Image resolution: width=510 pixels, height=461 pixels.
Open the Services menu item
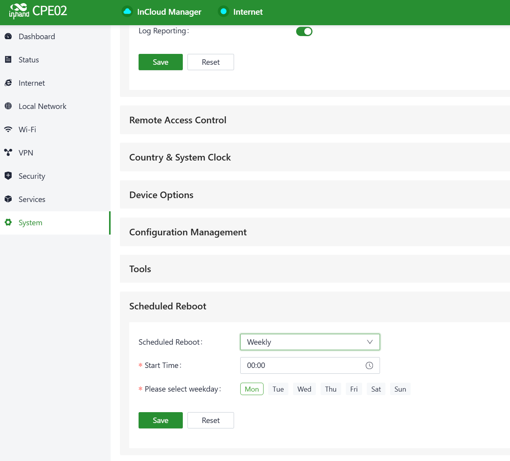click(32, 199)
